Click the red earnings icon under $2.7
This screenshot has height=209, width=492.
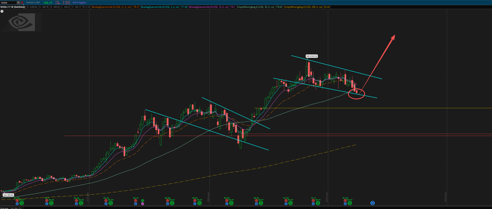46,200
